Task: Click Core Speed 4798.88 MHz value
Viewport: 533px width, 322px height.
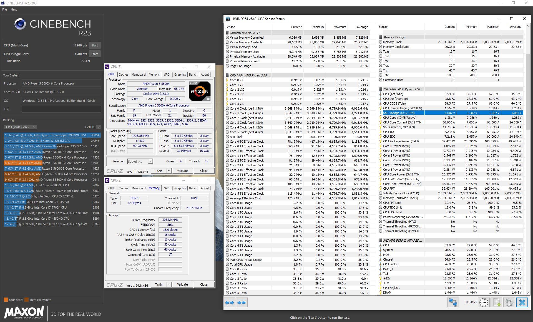Action: click(x=141, y=136)
